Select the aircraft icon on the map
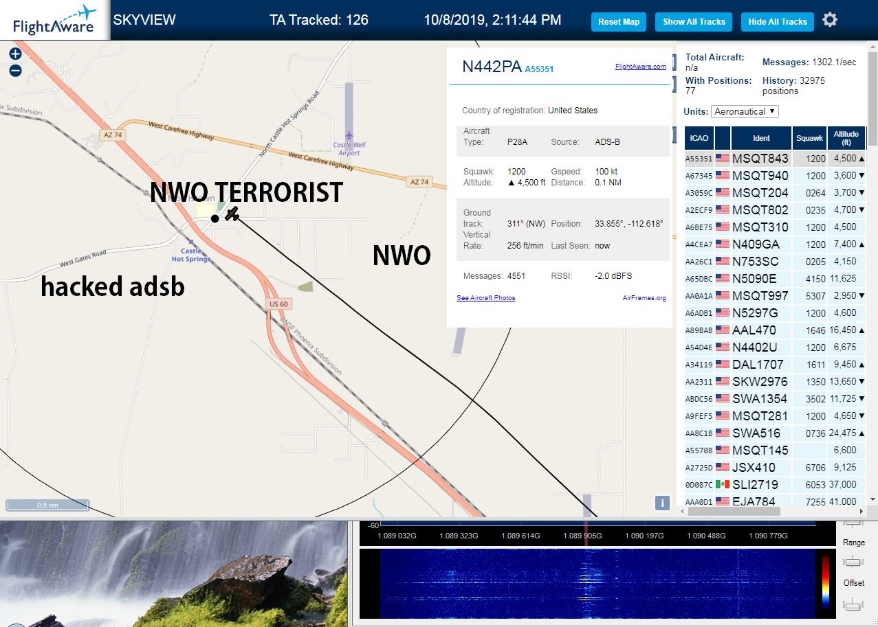Screen dimensions: 878x627 [x=233, y=214]
